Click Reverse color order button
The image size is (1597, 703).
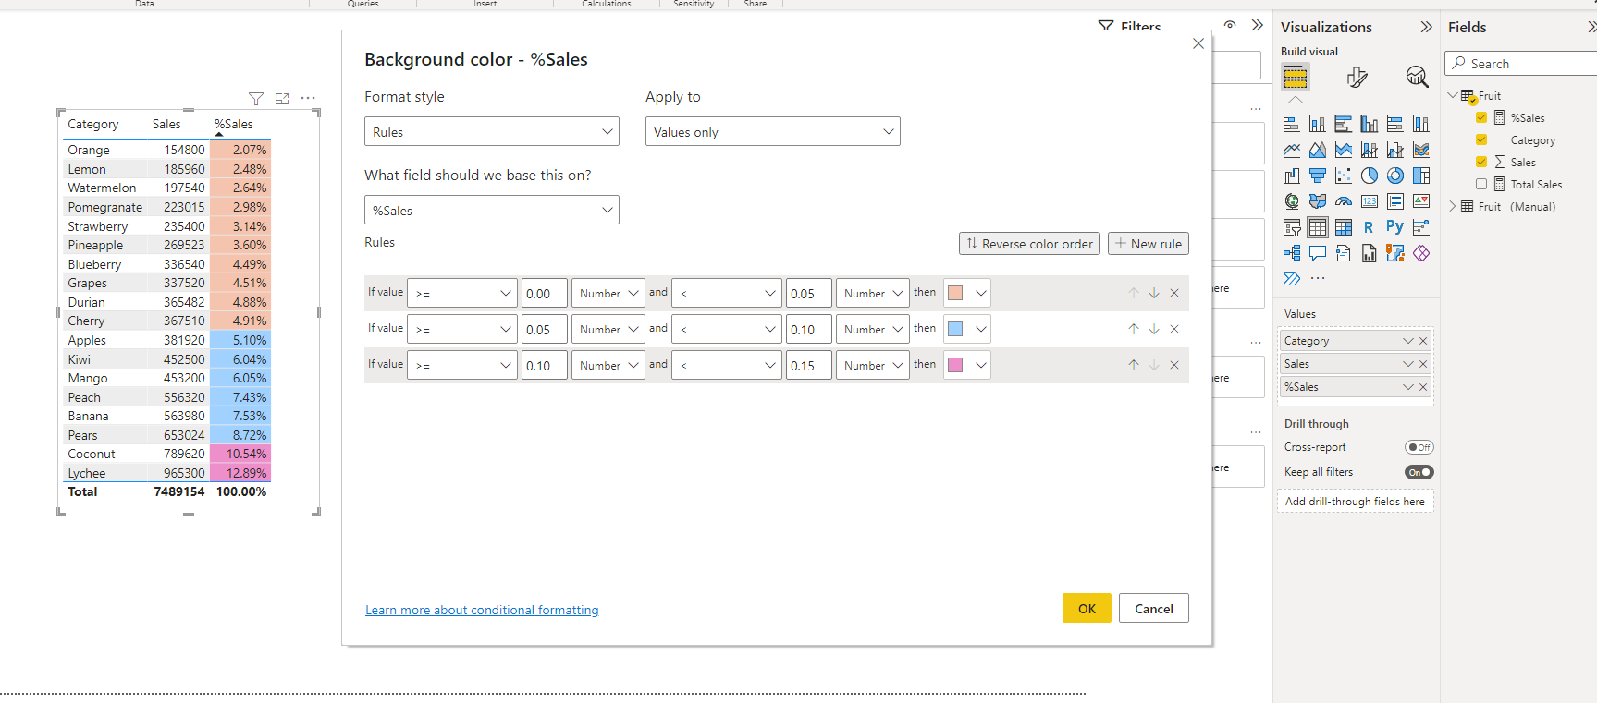(x=1029, y=244)
